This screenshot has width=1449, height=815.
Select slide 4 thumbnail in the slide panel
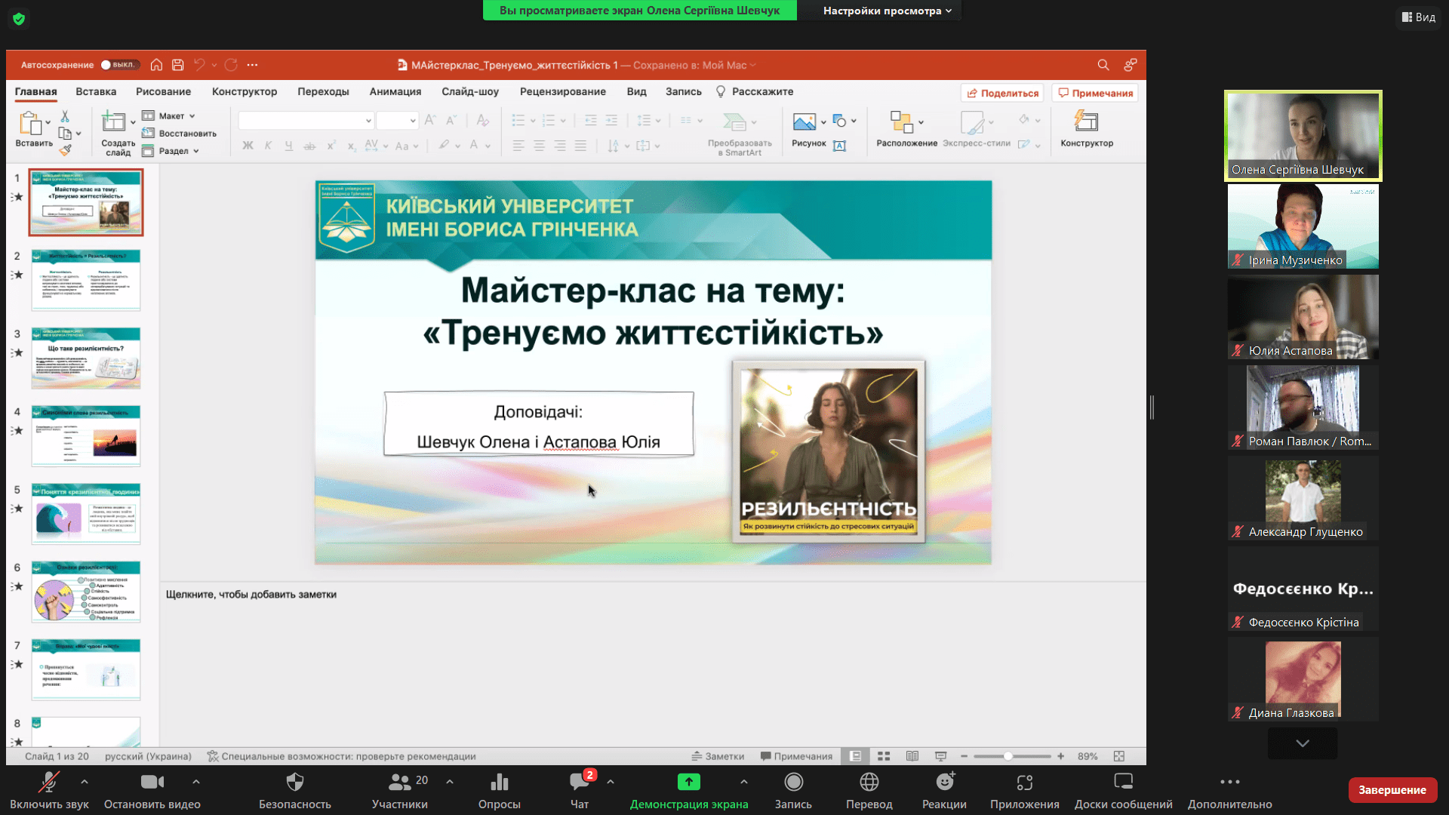click(85, 435)
